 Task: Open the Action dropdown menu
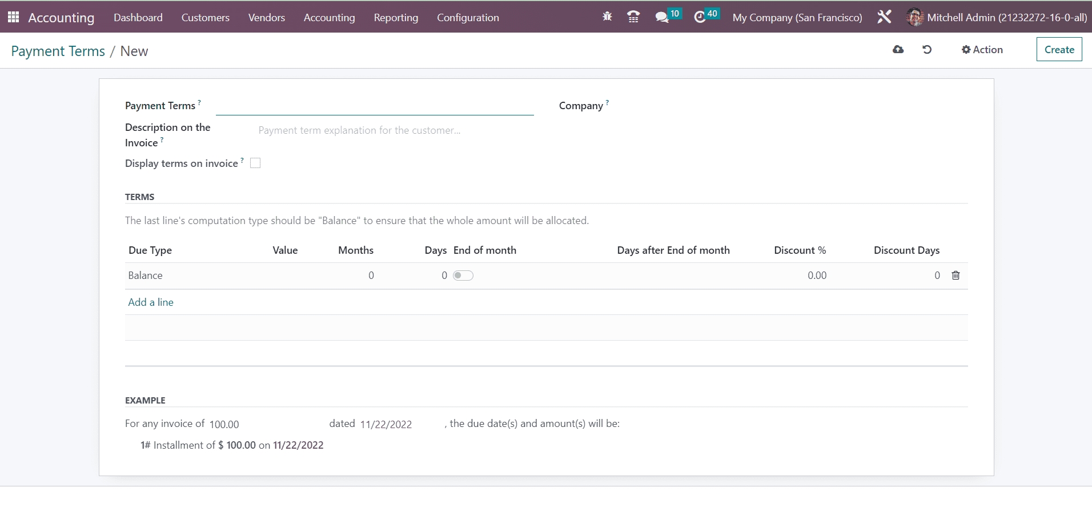(982, 50)
